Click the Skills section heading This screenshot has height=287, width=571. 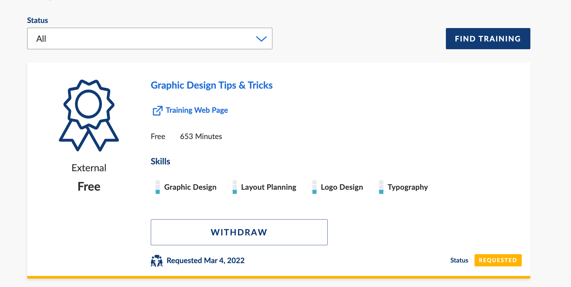pos(160,161)
